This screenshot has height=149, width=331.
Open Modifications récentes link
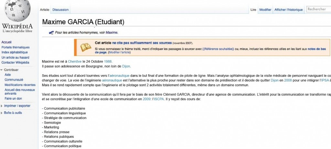(20, 85)
